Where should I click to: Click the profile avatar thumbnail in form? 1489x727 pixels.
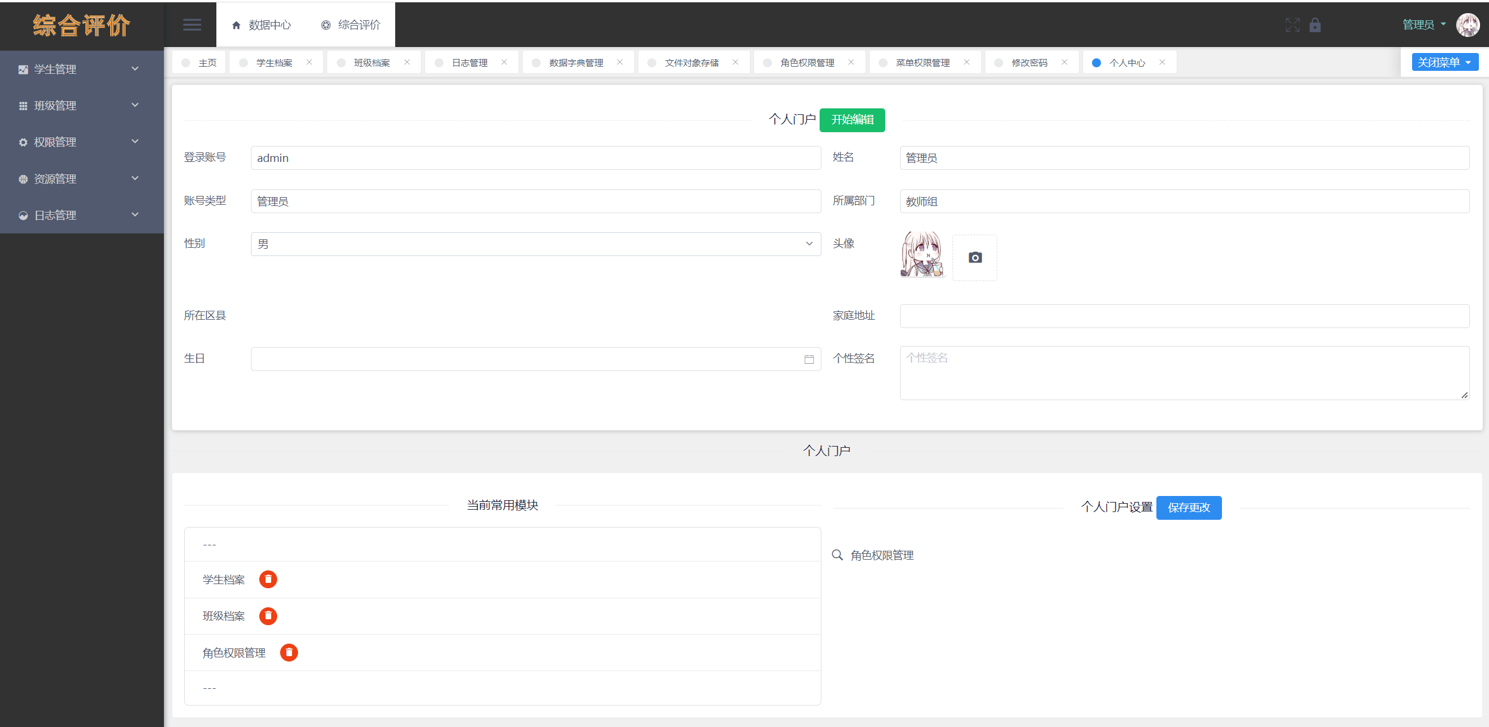click(x=922, y=255)
